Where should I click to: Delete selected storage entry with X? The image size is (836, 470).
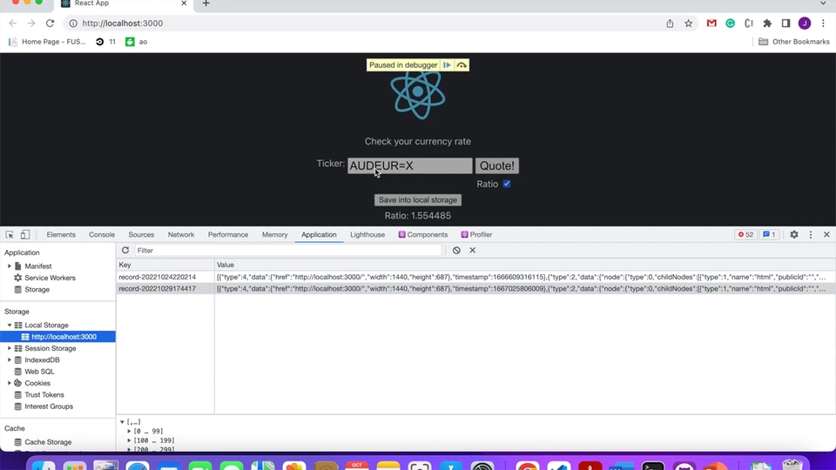coord(472,250)
